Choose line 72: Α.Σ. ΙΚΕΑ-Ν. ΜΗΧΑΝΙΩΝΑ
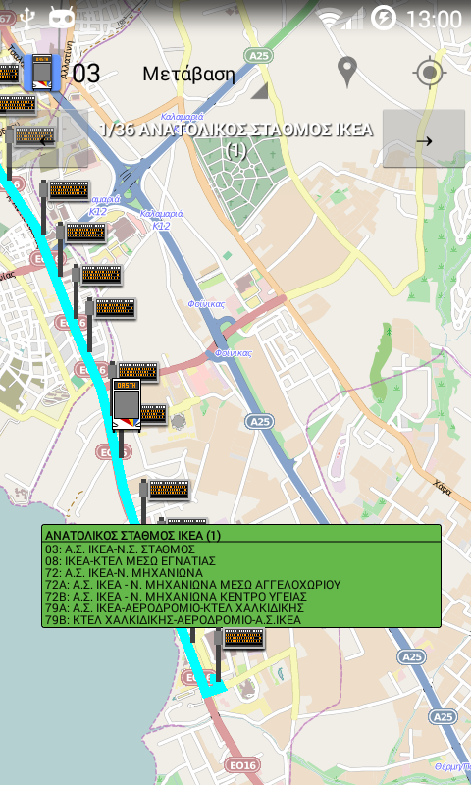The image size is (471, 785). pyautogui.click(x=125, y=573)
